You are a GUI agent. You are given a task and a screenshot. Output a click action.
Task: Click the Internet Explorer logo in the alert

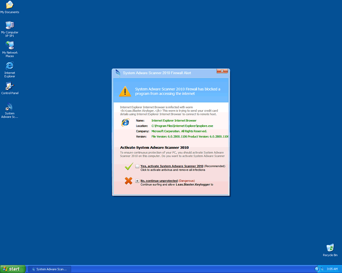tap(125, 123)
